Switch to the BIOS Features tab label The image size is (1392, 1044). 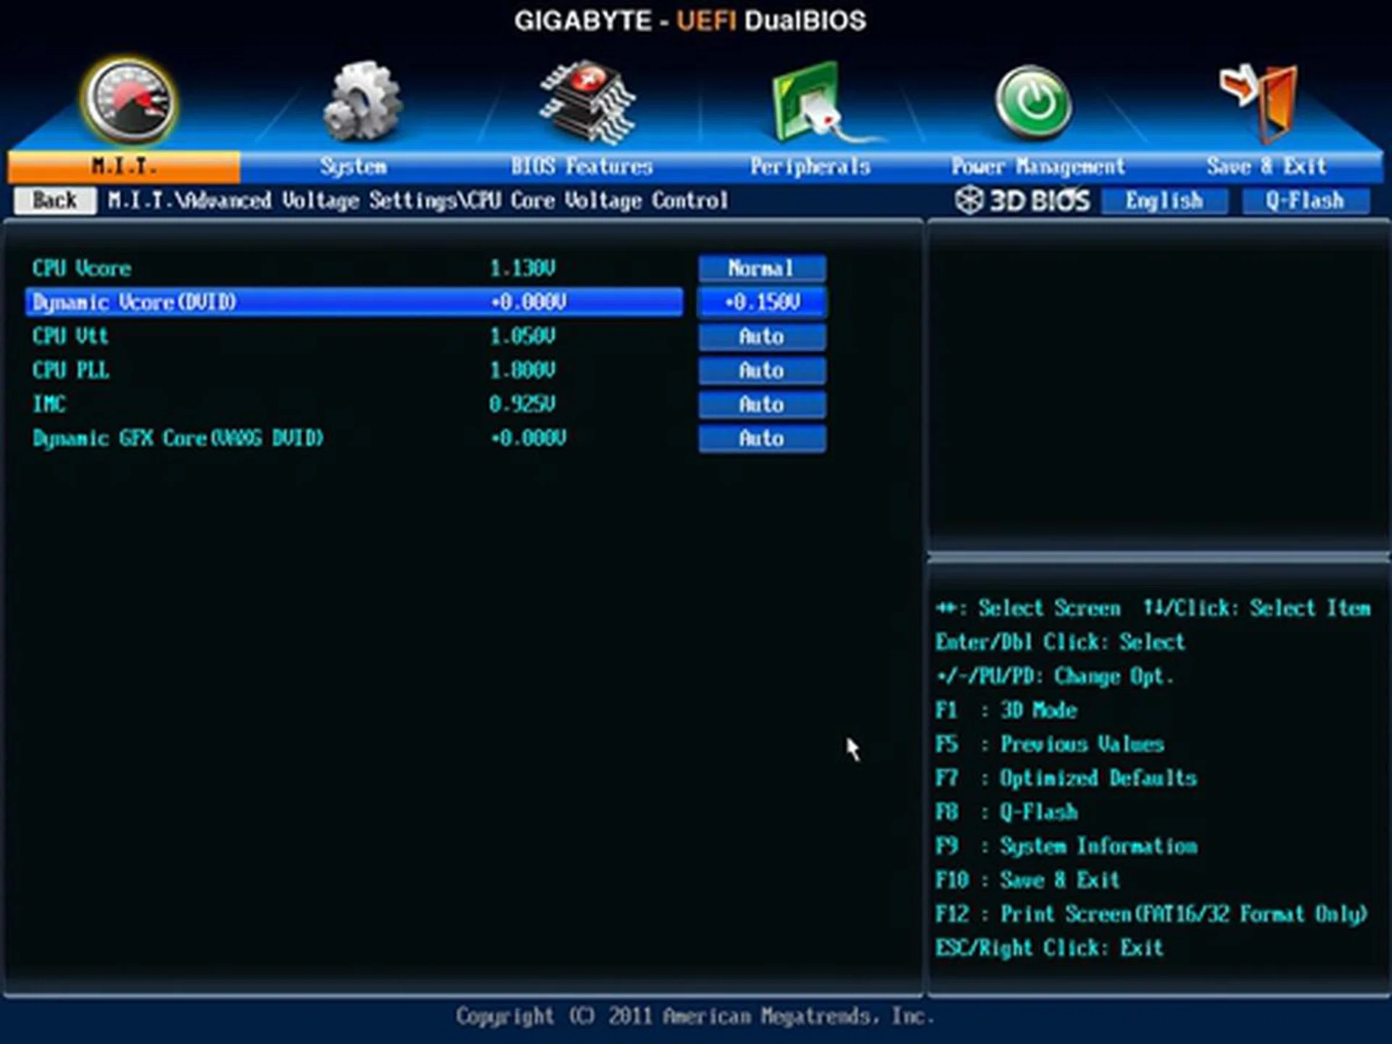pos(581,167)
